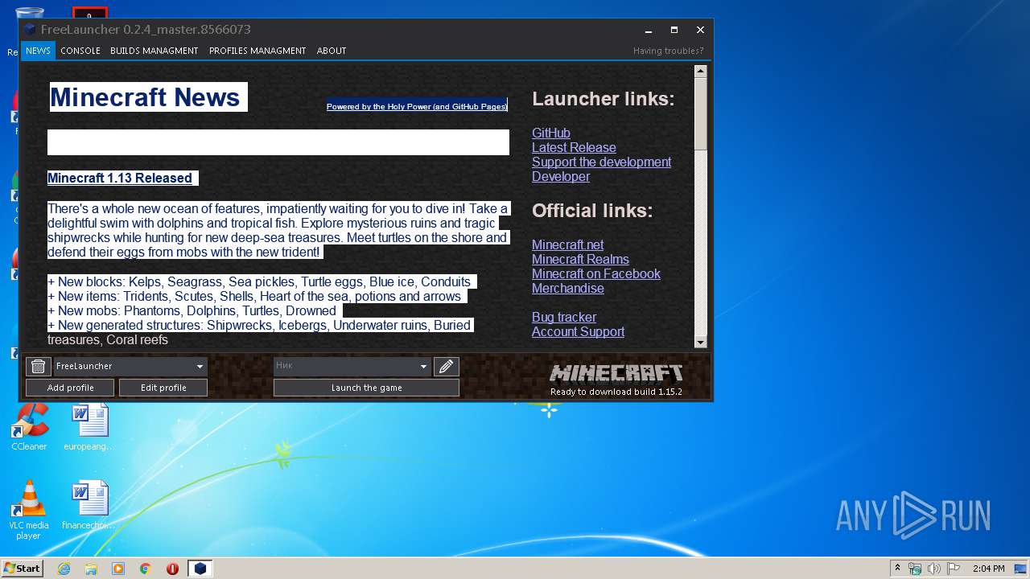Click Ready to download build 1.15.2 text
Viewport: 1030px width, 579px height.
616,392
